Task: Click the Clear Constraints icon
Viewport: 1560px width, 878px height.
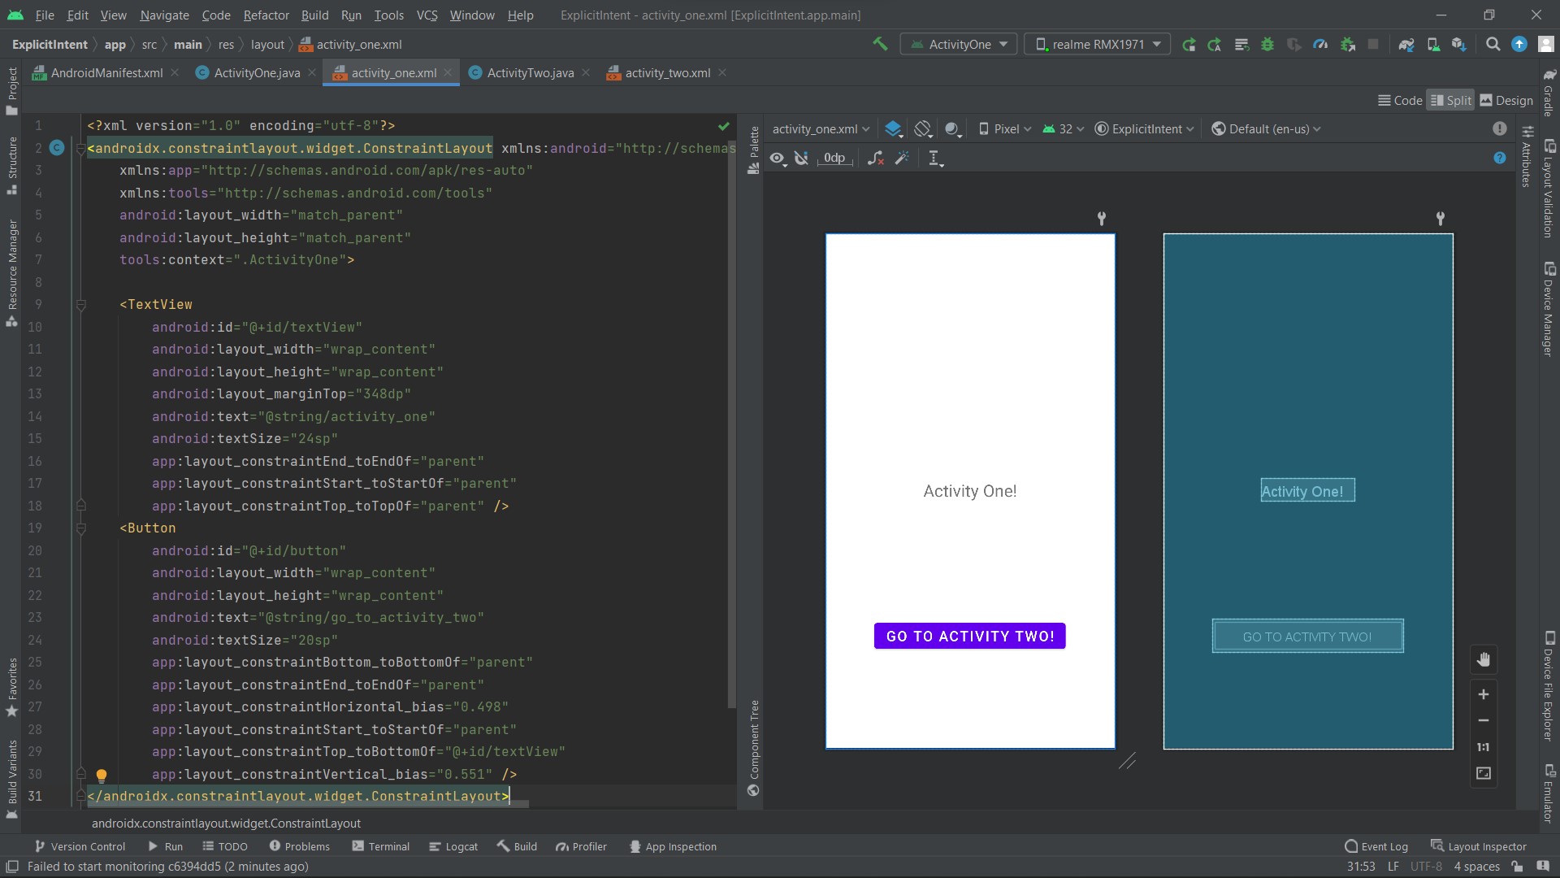Action: [875, 158]
